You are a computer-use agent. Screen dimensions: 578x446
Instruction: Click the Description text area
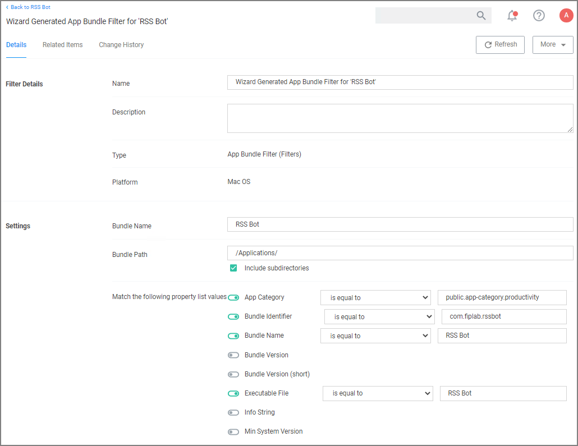coord(400,118)
